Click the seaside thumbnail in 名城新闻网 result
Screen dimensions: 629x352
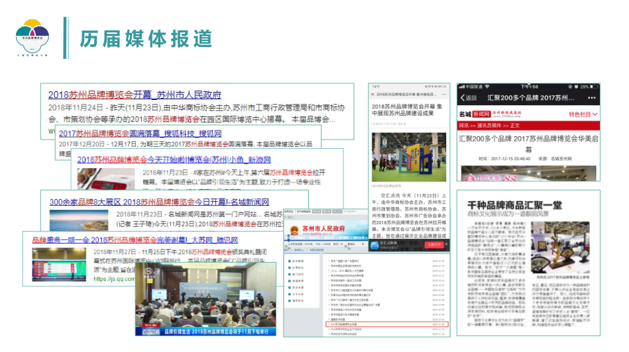click(x=79, y=220)
